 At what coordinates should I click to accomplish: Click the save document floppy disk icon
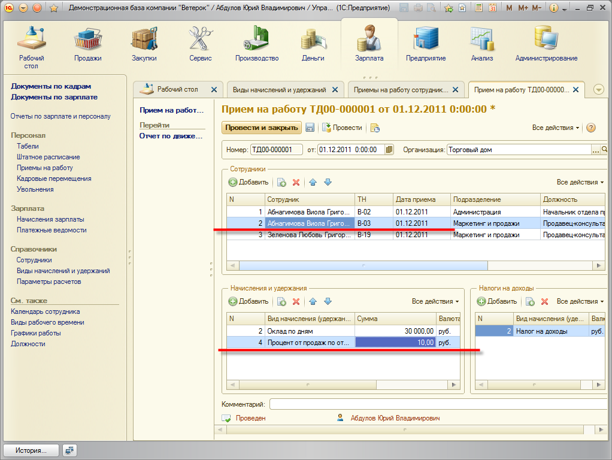tap(310, 128)
